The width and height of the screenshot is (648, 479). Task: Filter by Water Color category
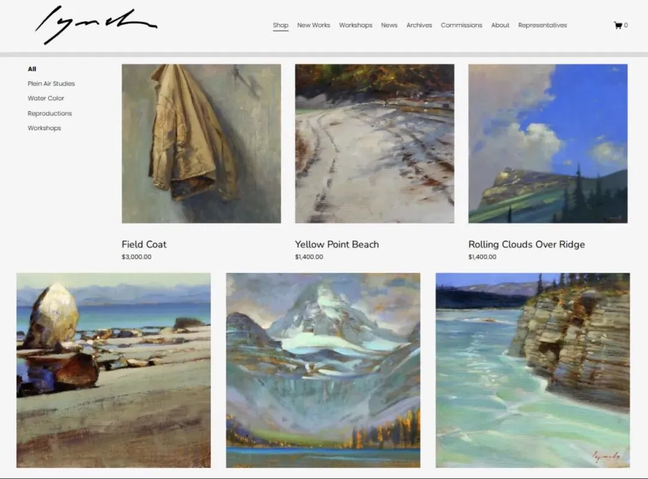point(46,98)
